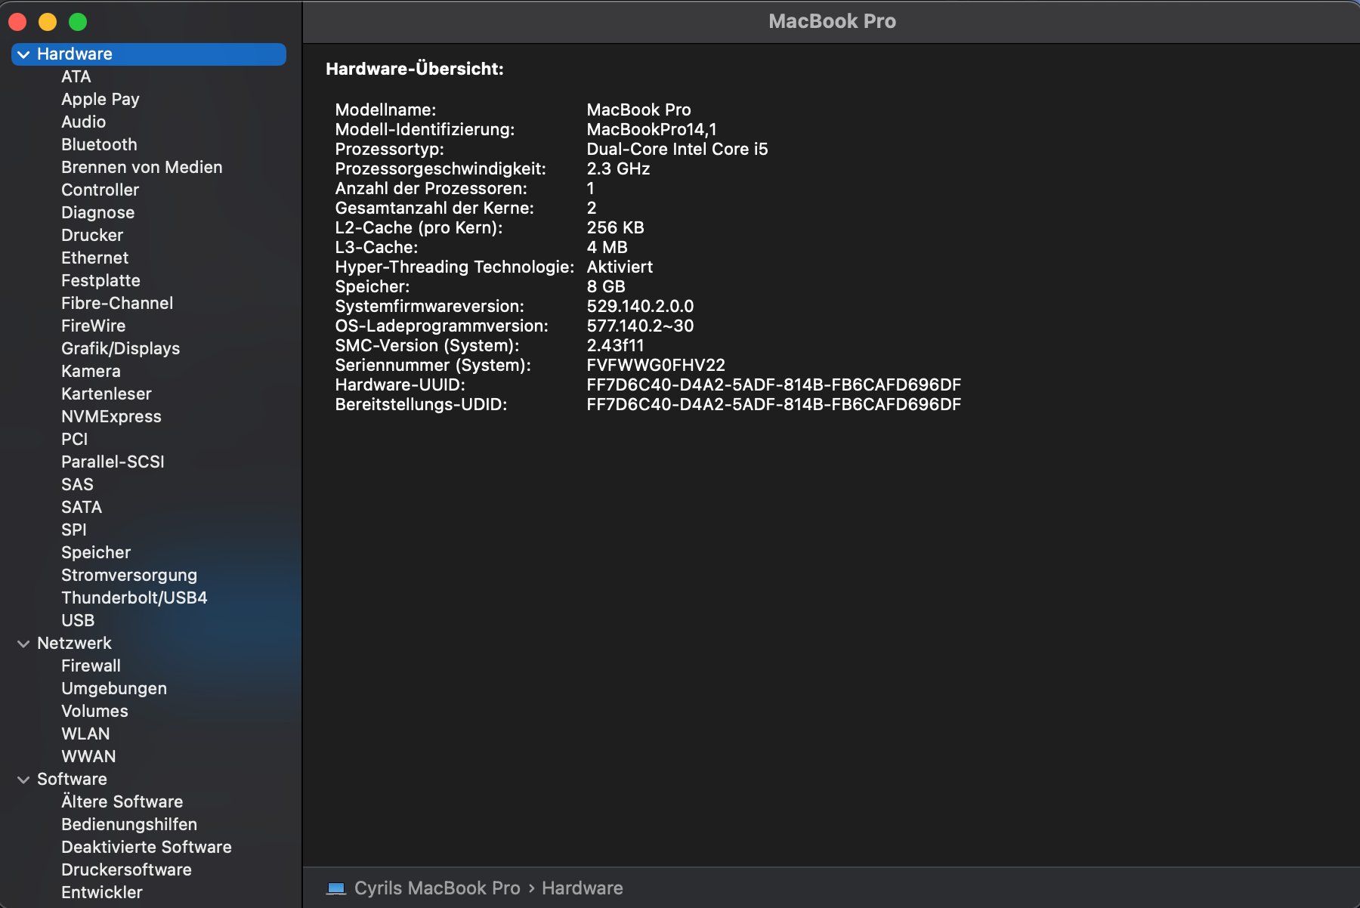1360x908 pixels.
Task: Open the Firewall entry
Action: [x=91, y=666]
